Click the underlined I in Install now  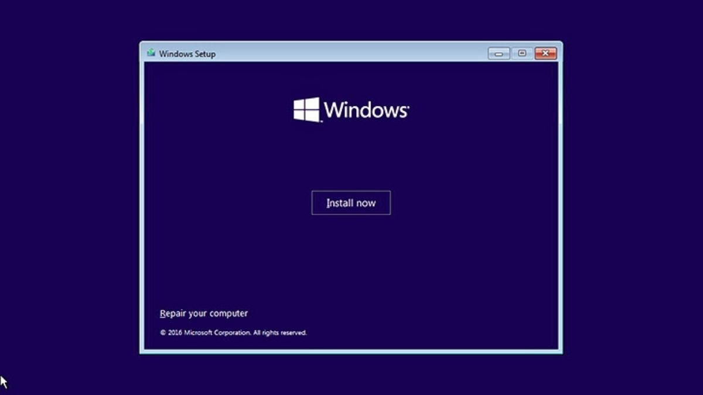point(329,202)
